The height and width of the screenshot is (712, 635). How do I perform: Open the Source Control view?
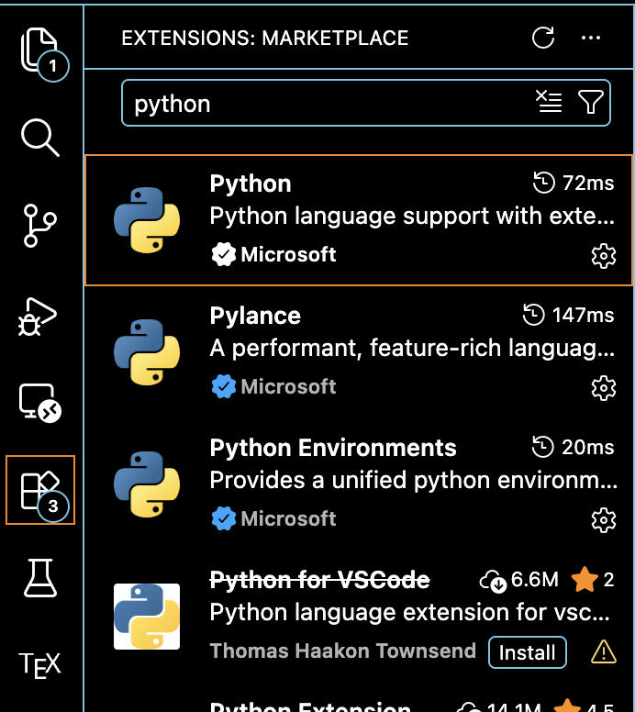pyautogui.click(x=40, y=225)
